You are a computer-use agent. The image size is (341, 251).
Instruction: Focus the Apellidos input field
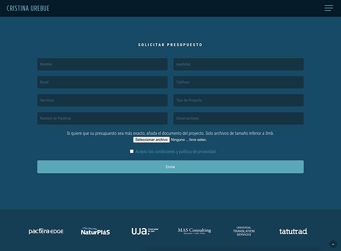pos(238,64)
